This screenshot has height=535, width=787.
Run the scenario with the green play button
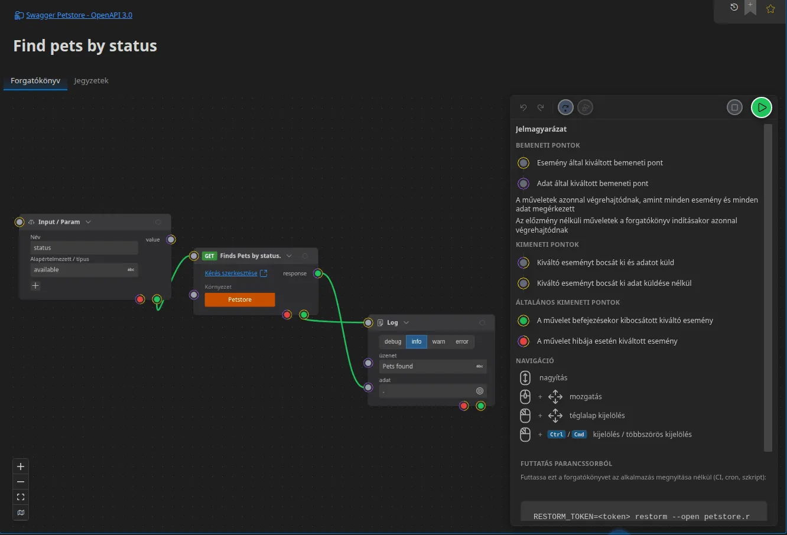point(762,107)
